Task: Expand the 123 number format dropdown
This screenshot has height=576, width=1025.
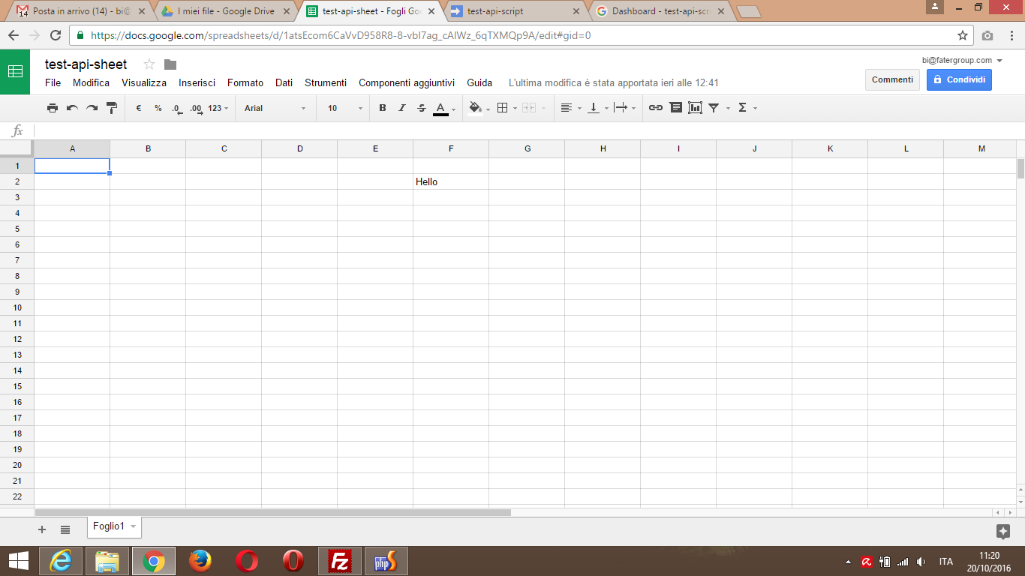Action: [218, 108]
